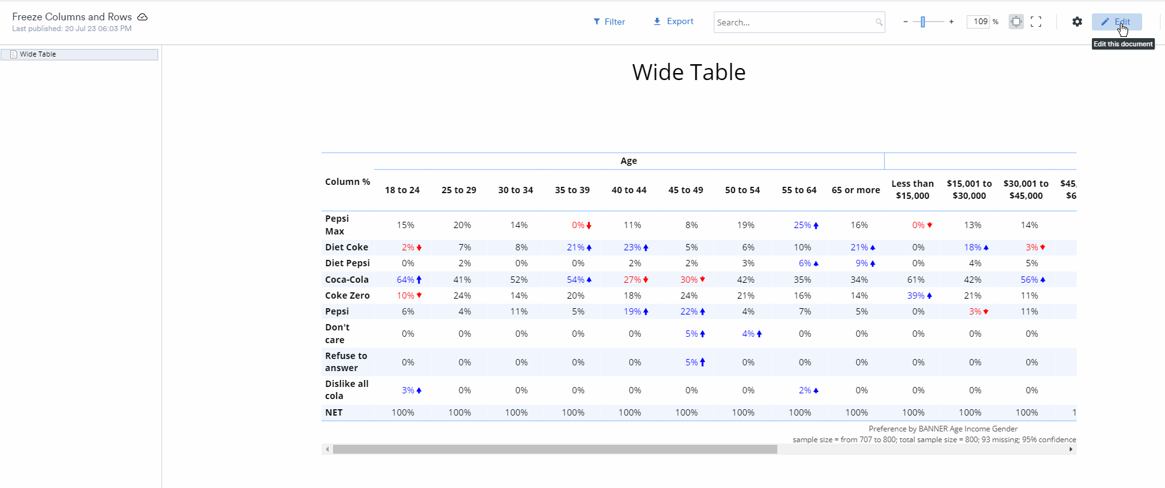
Task: Click the Diet Coke row label
Action: point(346,247)
